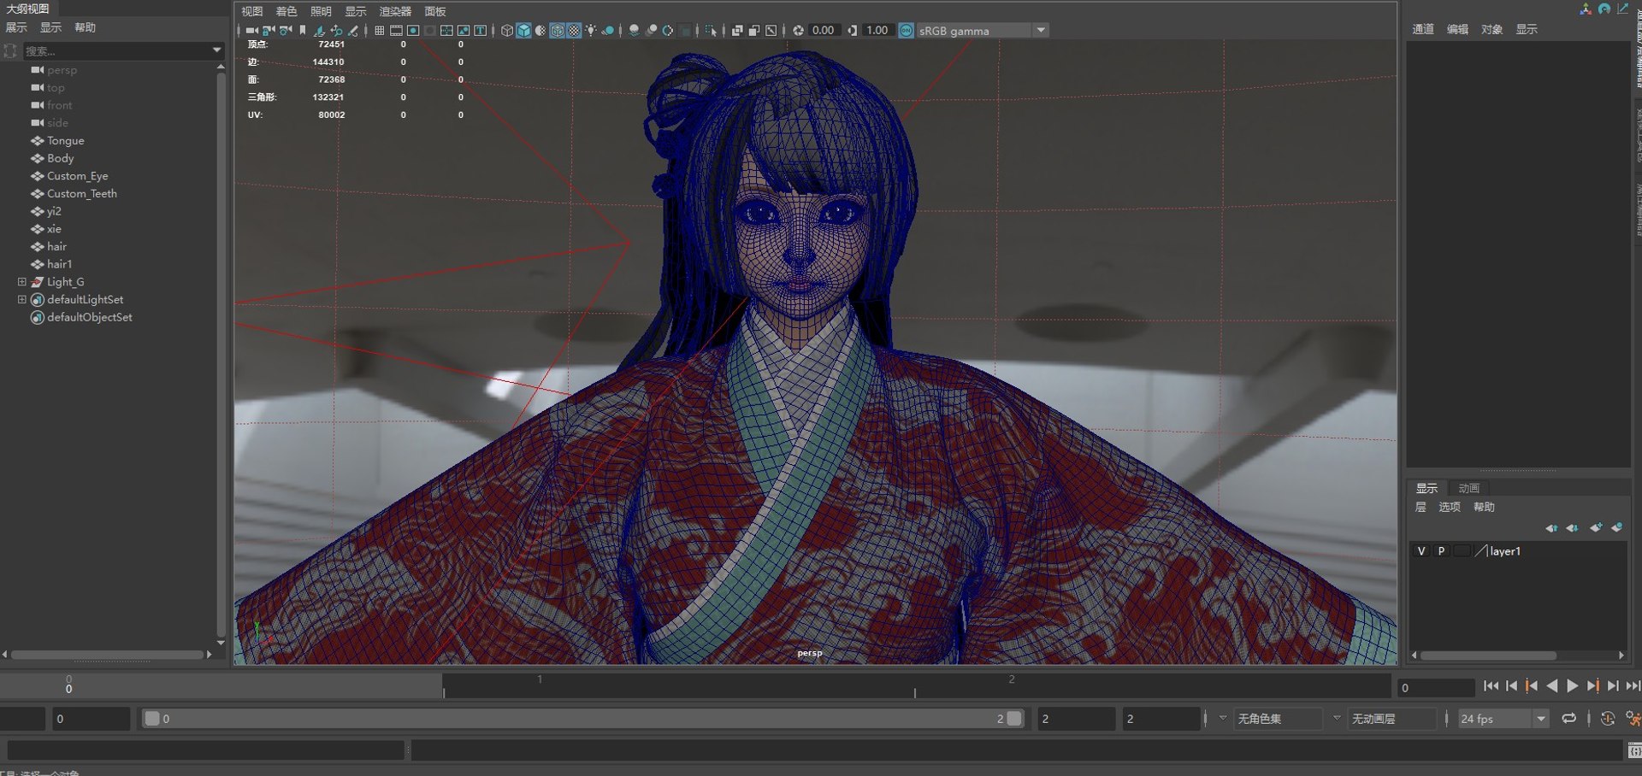The height and width of the screenshot is (776, 1642).
Task: Click the select camera icon
Action: coord(251,31)
